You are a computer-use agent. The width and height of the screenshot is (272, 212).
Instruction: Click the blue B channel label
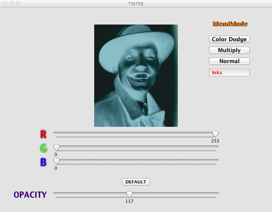[x=43, y=162]
